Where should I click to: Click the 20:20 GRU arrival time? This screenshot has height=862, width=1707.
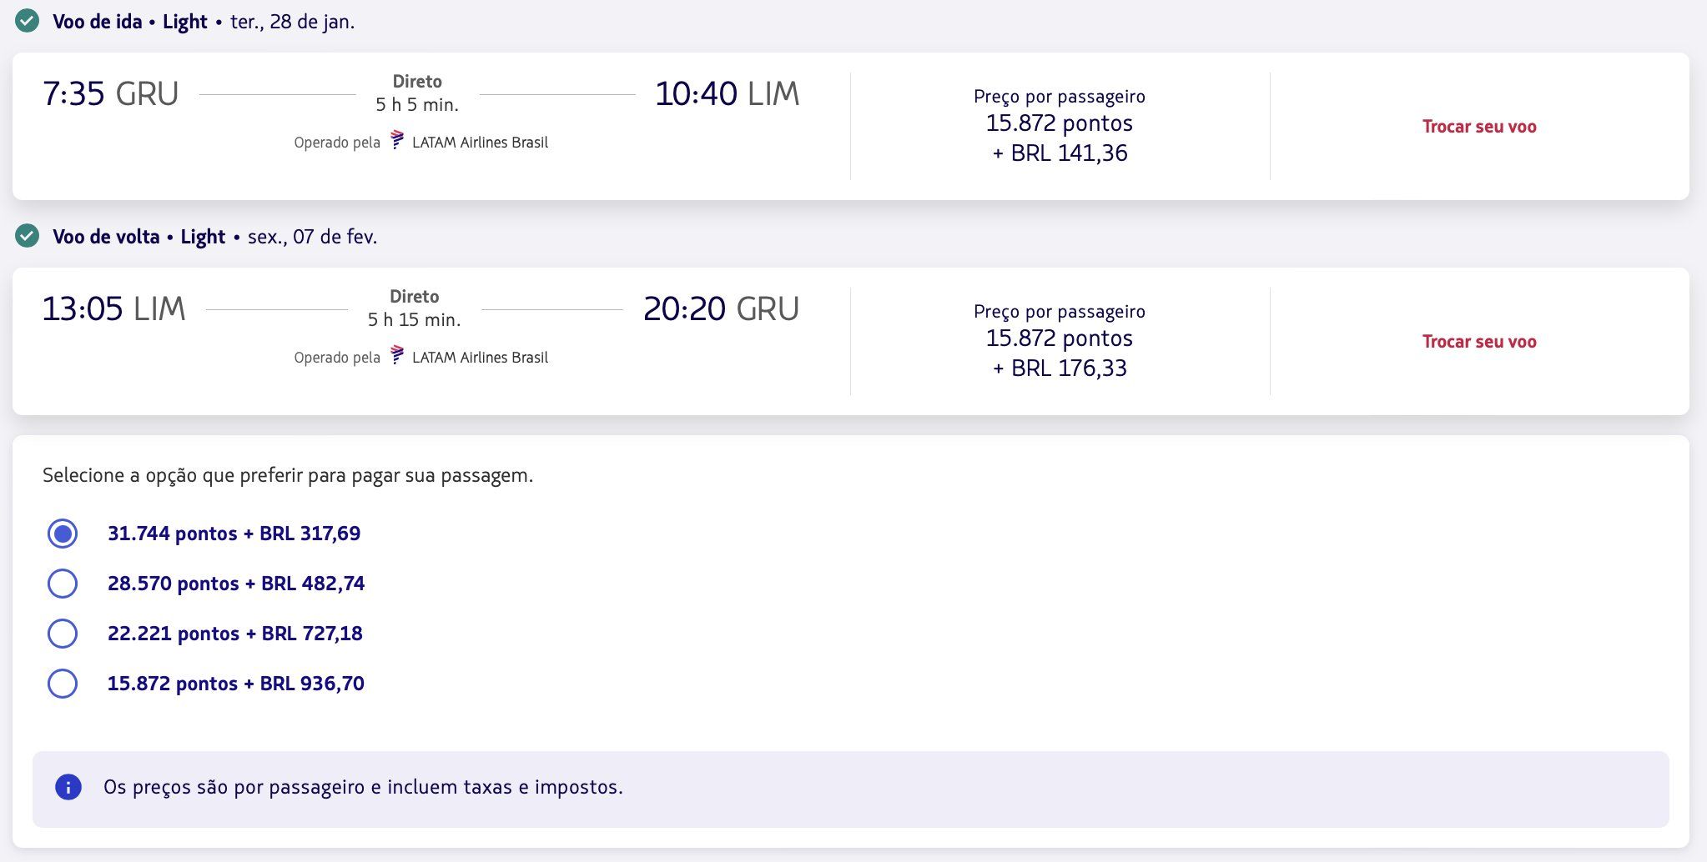(721, 309)
